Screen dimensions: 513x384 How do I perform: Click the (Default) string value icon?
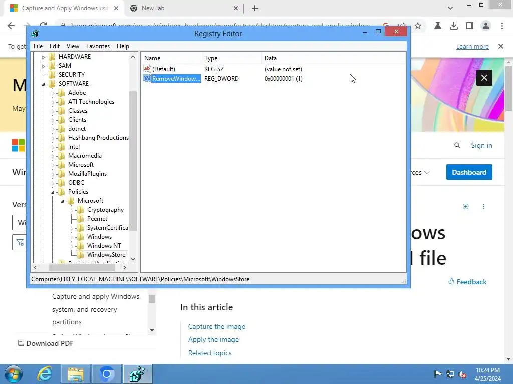(x=147, y=69)
